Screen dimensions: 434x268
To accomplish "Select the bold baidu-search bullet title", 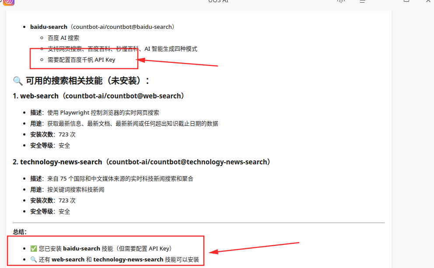I will coord(49,27).
